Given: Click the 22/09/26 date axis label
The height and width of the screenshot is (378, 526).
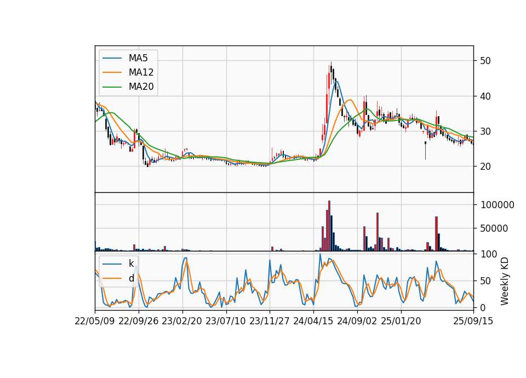Looking at the screenshot, I should tap(139, 321).
